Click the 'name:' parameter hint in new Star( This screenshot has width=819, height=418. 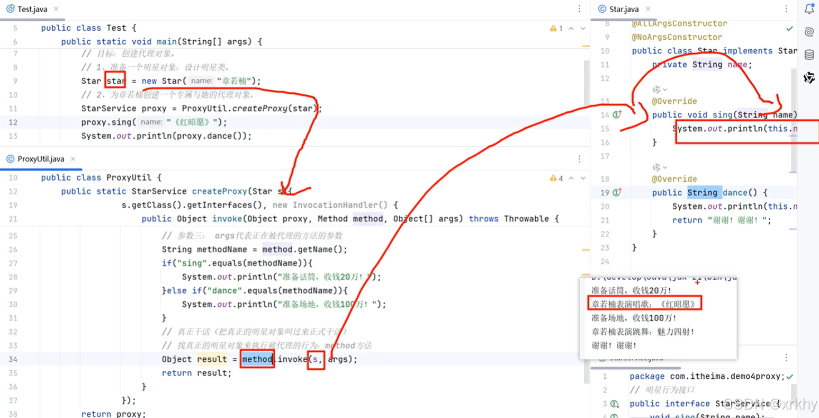(x=202, y=81)
